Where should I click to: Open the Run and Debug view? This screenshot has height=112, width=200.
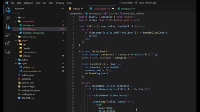(7, 35)
